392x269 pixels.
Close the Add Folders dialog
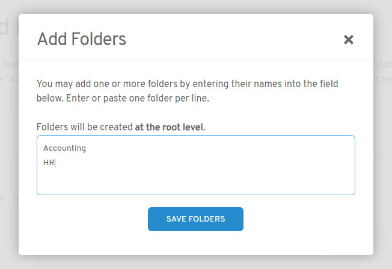click(348, 40)
